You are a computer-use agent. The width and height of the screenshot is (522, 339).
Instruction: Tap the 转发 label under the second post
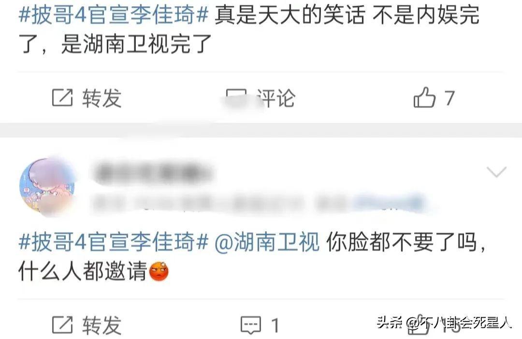coord(102,325)
